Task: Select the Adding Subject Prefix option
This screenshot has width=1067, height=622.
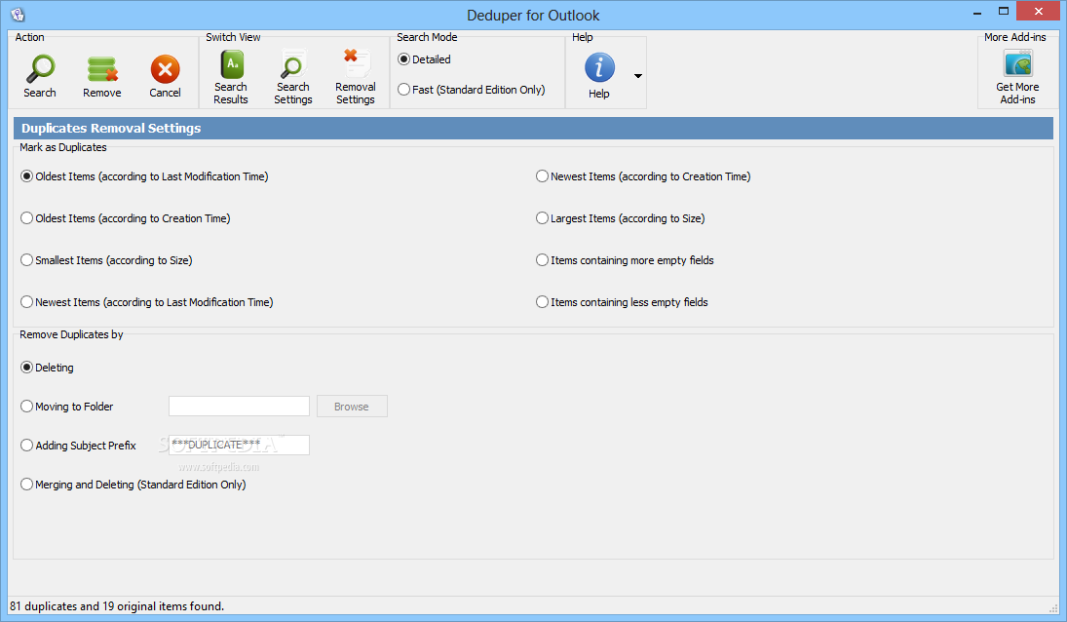Action: [78, 446]
